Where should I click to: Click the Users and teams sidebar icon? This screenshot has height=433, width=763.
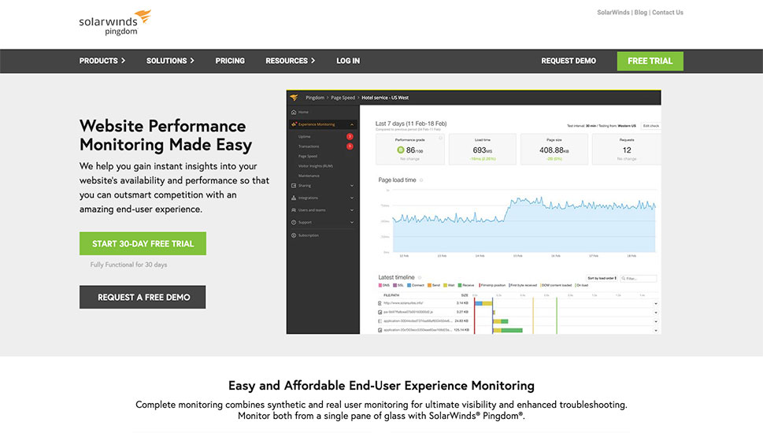294,210
